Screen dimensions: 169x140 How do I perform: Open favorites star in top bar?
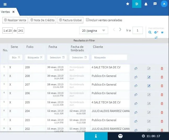coord(128,4)
